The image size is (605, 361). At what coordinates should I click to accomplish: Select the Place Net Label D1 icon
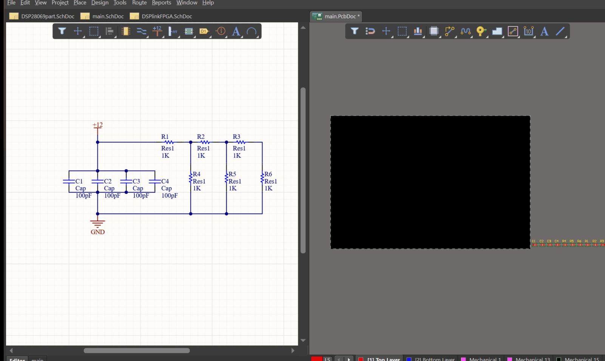pyautogui.click(x=204, y=31)
